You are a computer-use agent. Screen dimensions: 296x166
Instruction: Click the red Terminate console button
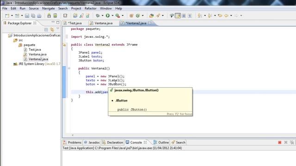pos(280,142)
